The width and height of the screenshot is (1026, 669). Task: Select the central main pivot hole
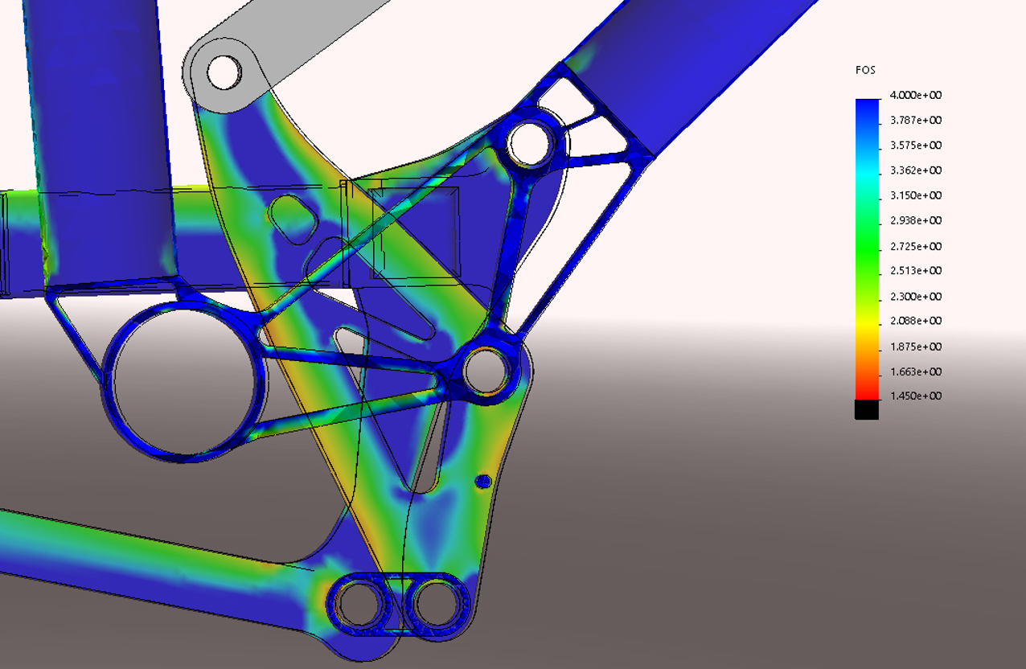(x=486, y=370)
